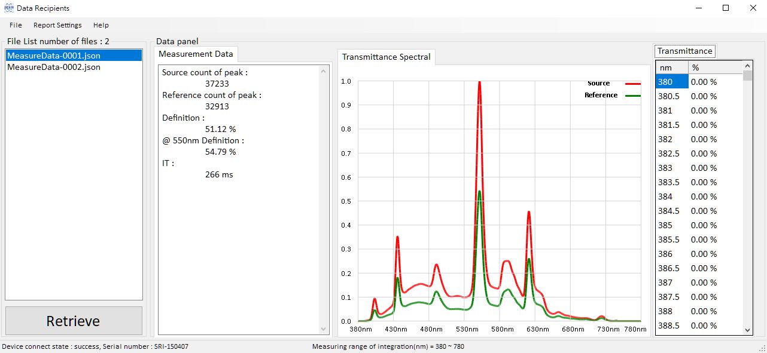Click the Data Recipients app icon
767x353 pixels.
pos(8,8)
